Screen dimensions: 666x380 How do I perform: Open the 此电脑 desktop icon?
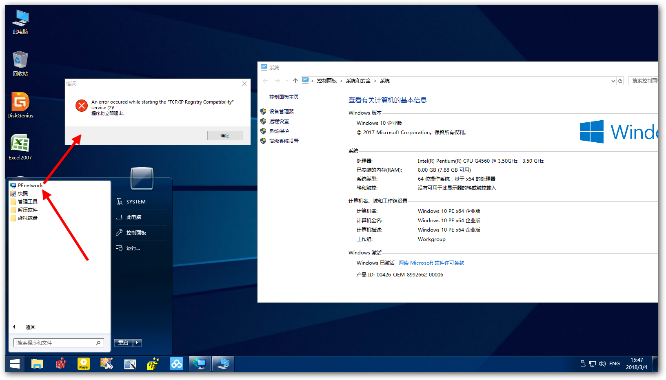click(20, 22)
